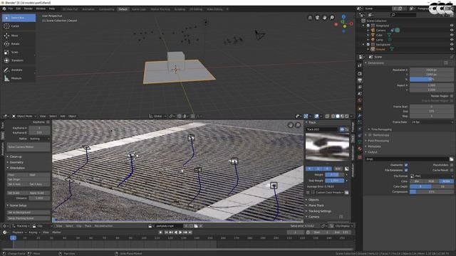Image resolution: width=456 pixels, height=256 pixels.
Task: Expand the Tracking Settings panel
Action: 319,211
